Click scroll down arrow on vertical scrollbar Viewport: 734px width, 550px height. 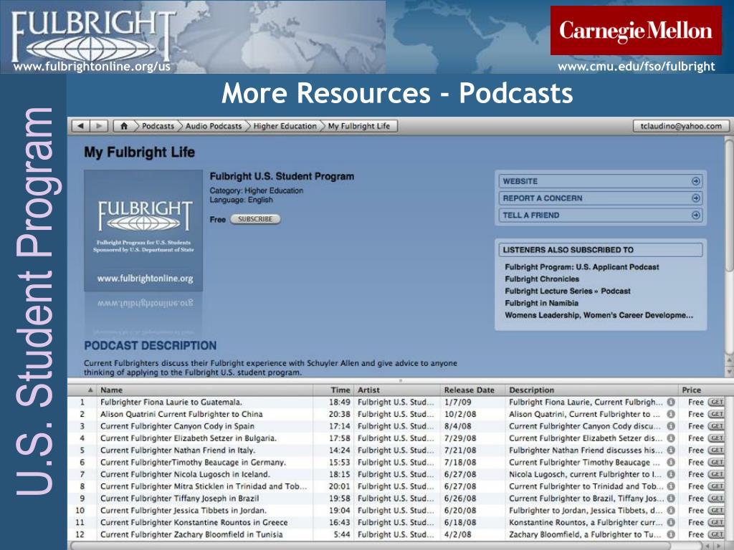(729, 372)
